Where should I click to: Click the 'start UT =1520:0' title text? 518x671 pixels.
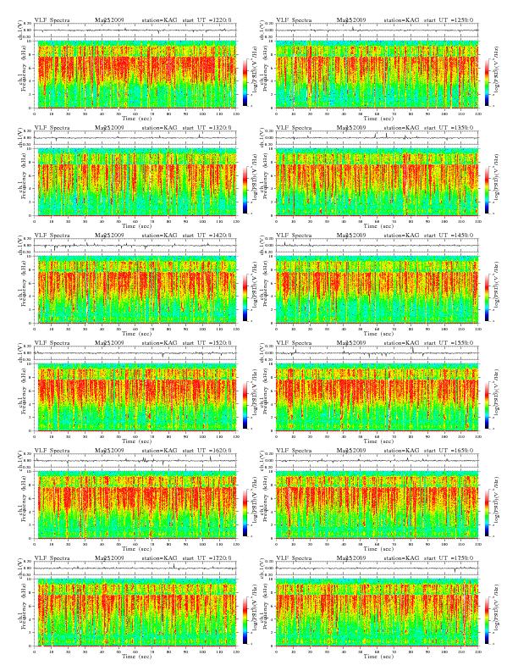(x=207, y=343)
